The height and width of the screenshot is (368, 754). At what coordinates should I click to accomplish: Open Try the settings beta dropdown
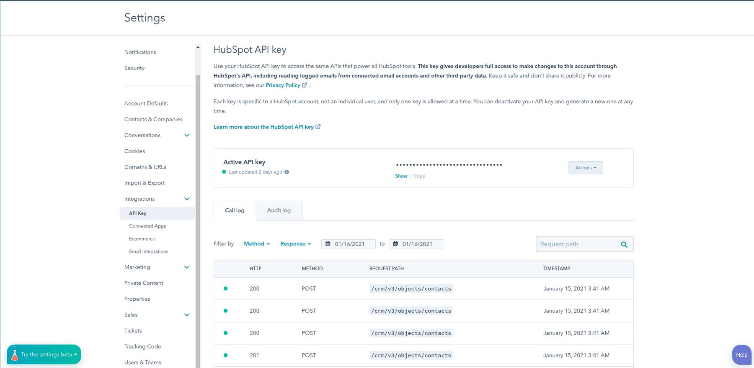[x=44, y=354]
